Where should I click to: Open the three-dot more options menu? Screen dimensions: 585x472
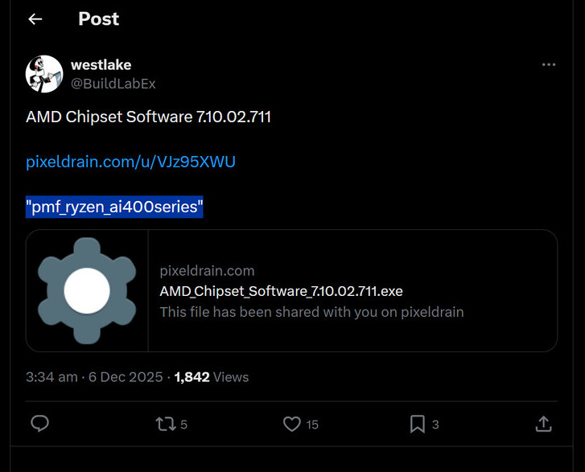coord(549,65)
